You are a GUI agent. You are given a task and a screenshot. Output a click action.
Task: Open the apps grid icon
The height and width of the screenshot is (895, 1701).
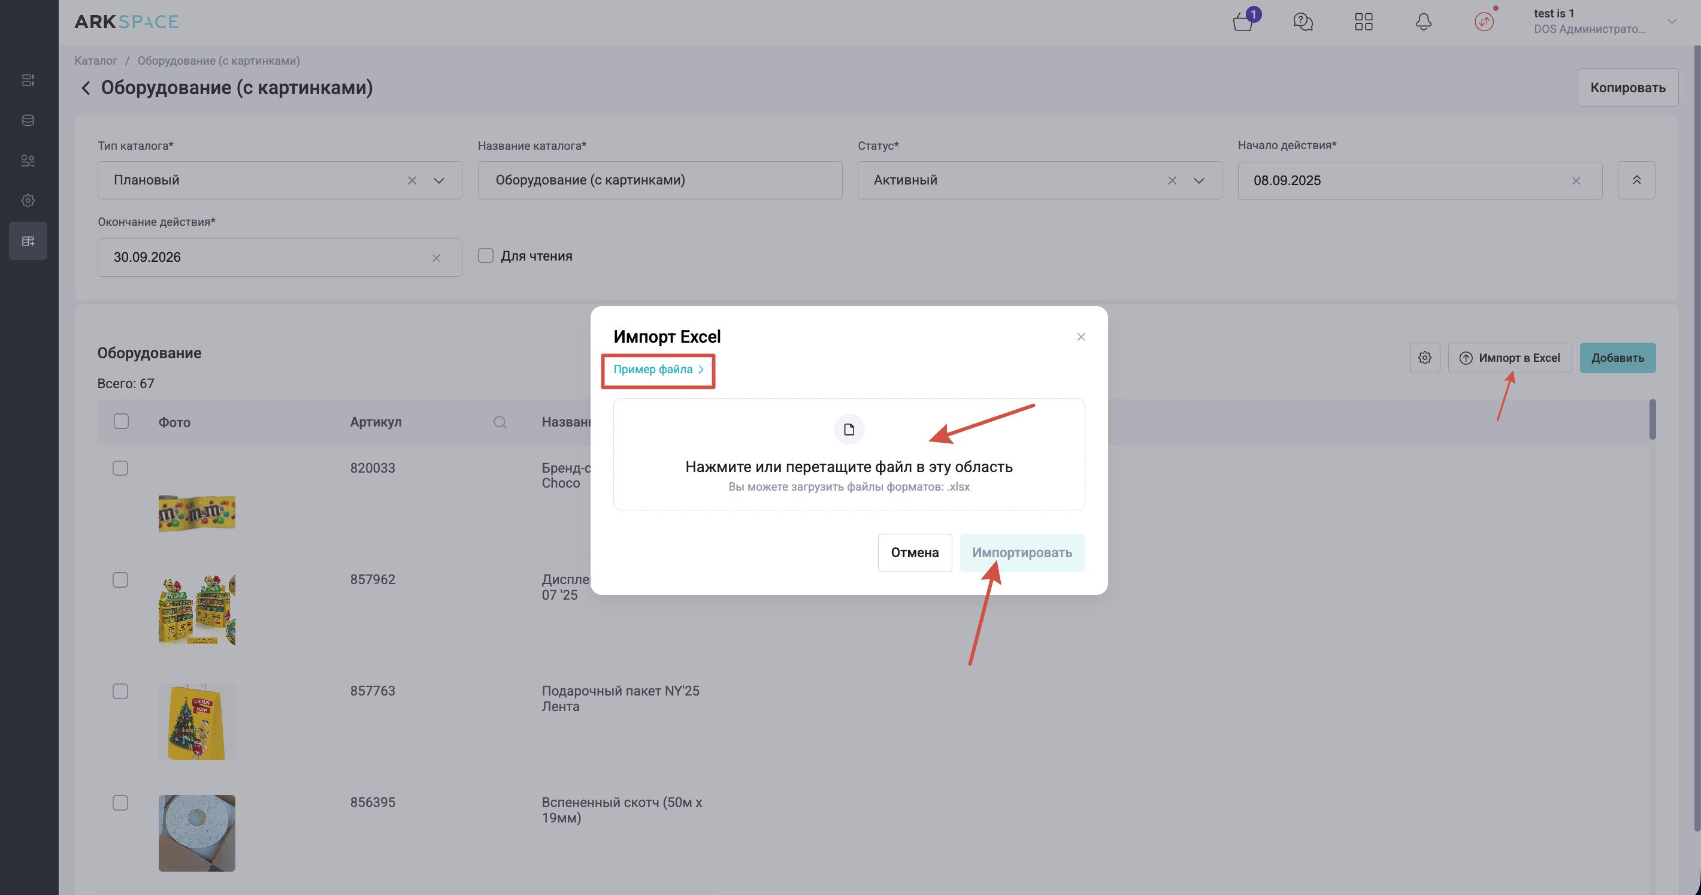click(1363, 22)
